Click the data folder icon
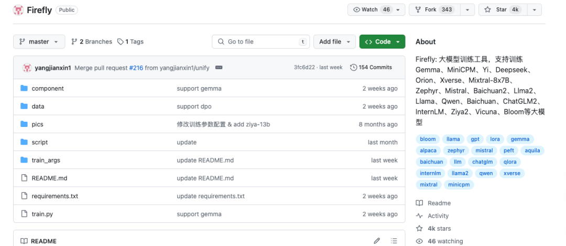Image resolution: width=566 pixels, height=246 pixels. point(24,106)
